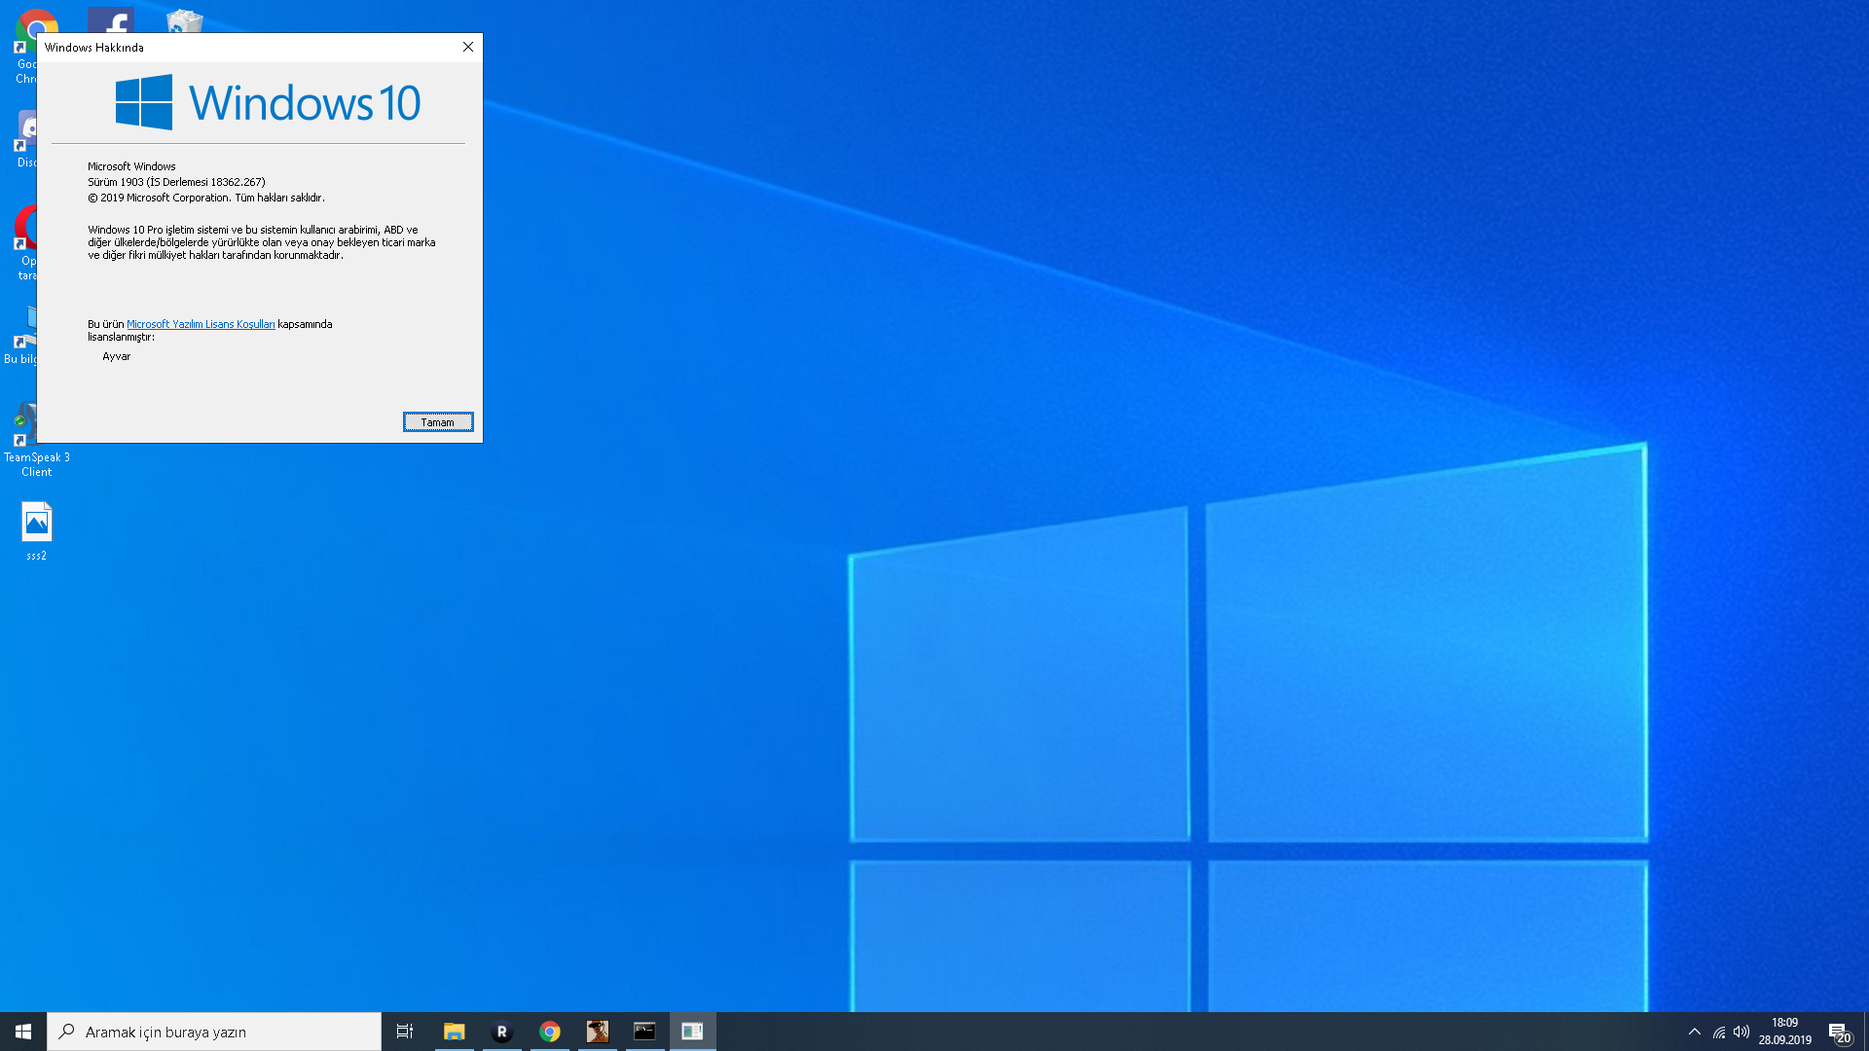Open the volume speaker tray icon
The width and height of the screenshot is (1869, 1051).
(x=1741, y=1032)
